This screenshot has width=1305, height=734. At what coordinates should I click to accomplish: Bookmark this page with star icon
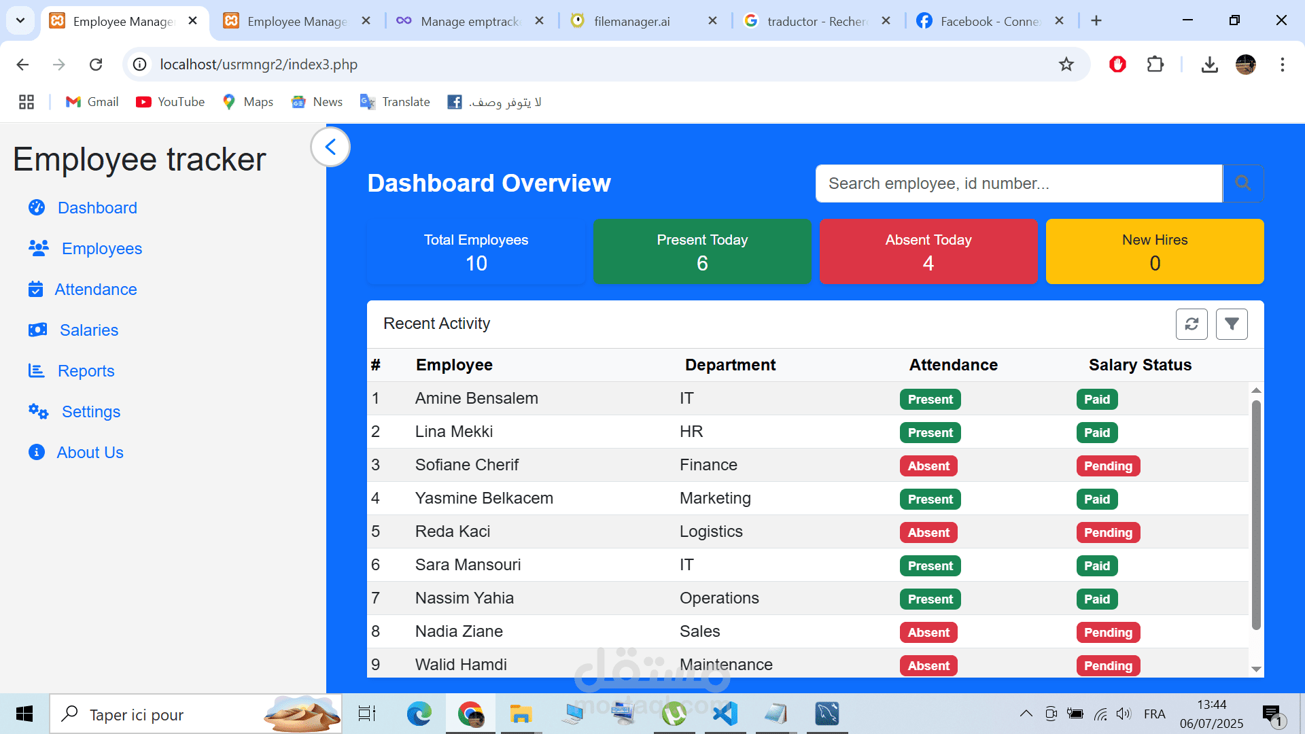(x=1066, y=65)
